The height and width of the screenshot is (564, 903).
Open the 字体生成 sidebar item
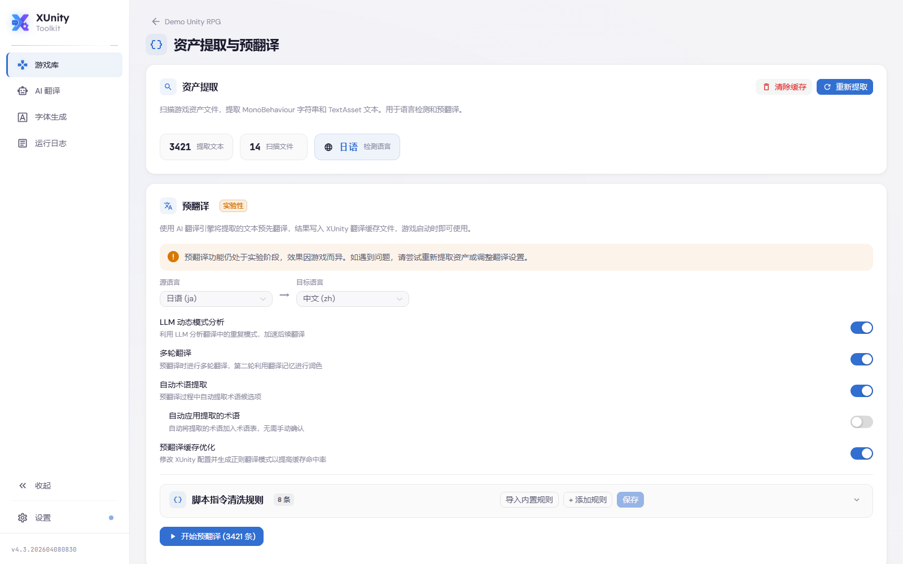[64, 117]
